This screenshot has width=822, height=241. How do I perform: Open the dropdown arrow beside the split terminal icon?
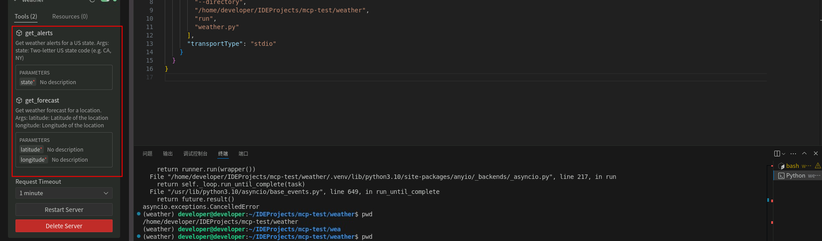point(784,154)
